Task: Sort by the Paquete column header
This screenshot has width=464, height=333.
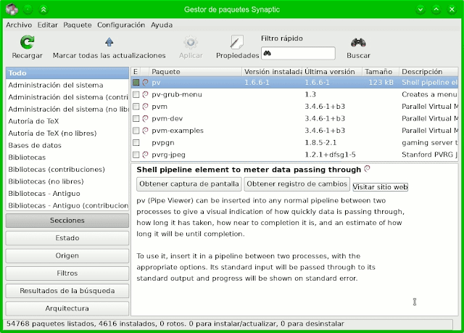Action: coord(196,72)
